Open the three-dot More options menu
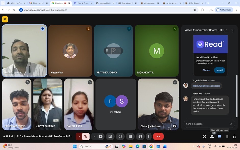 [149, 136]
